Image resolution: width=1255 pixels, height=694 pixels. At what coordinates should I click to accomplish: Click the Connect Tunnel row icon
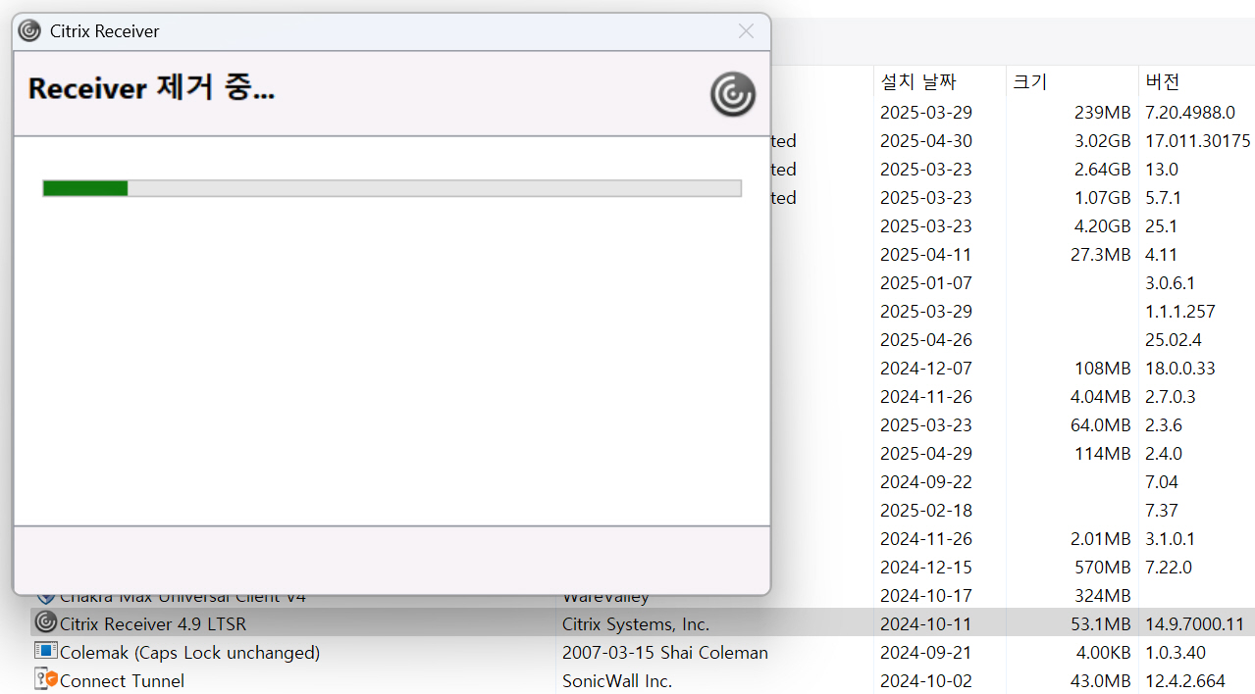(45, 679)
